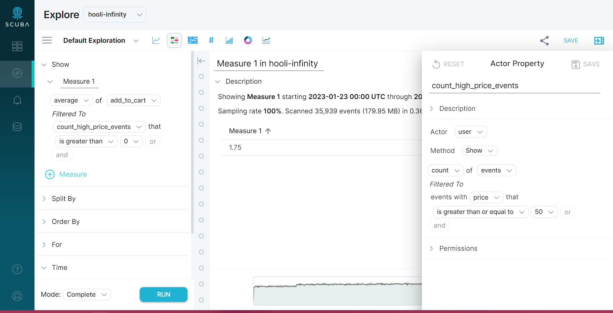Select the bar chart view icon
The width and height of the screenshot is (613, 313).
229,40
